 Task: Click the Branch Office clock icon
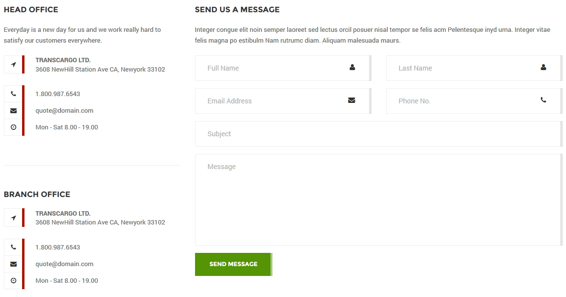click(x=13, y=281)
